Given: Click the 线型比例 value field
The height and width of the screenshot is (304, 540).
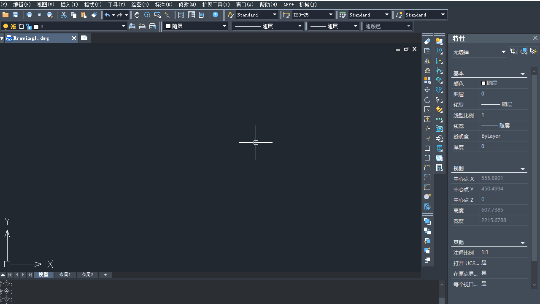Looking at the screenshot, I should click(504, 115).
